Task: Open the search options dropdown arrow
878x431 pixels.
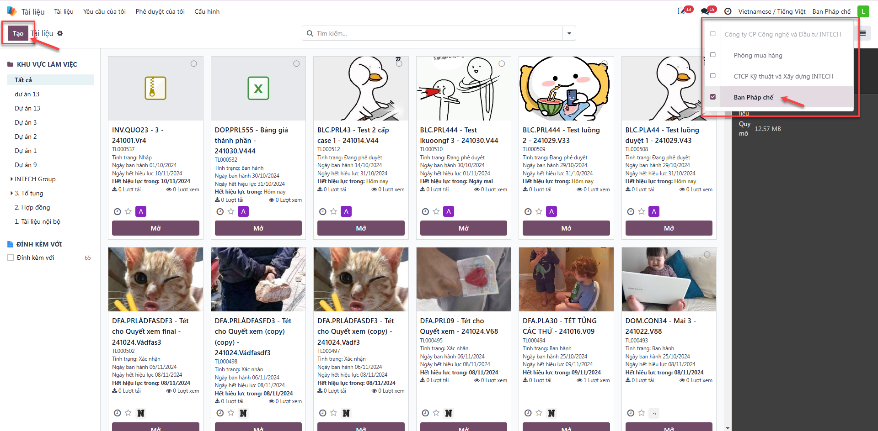Action: click(569, 33)
